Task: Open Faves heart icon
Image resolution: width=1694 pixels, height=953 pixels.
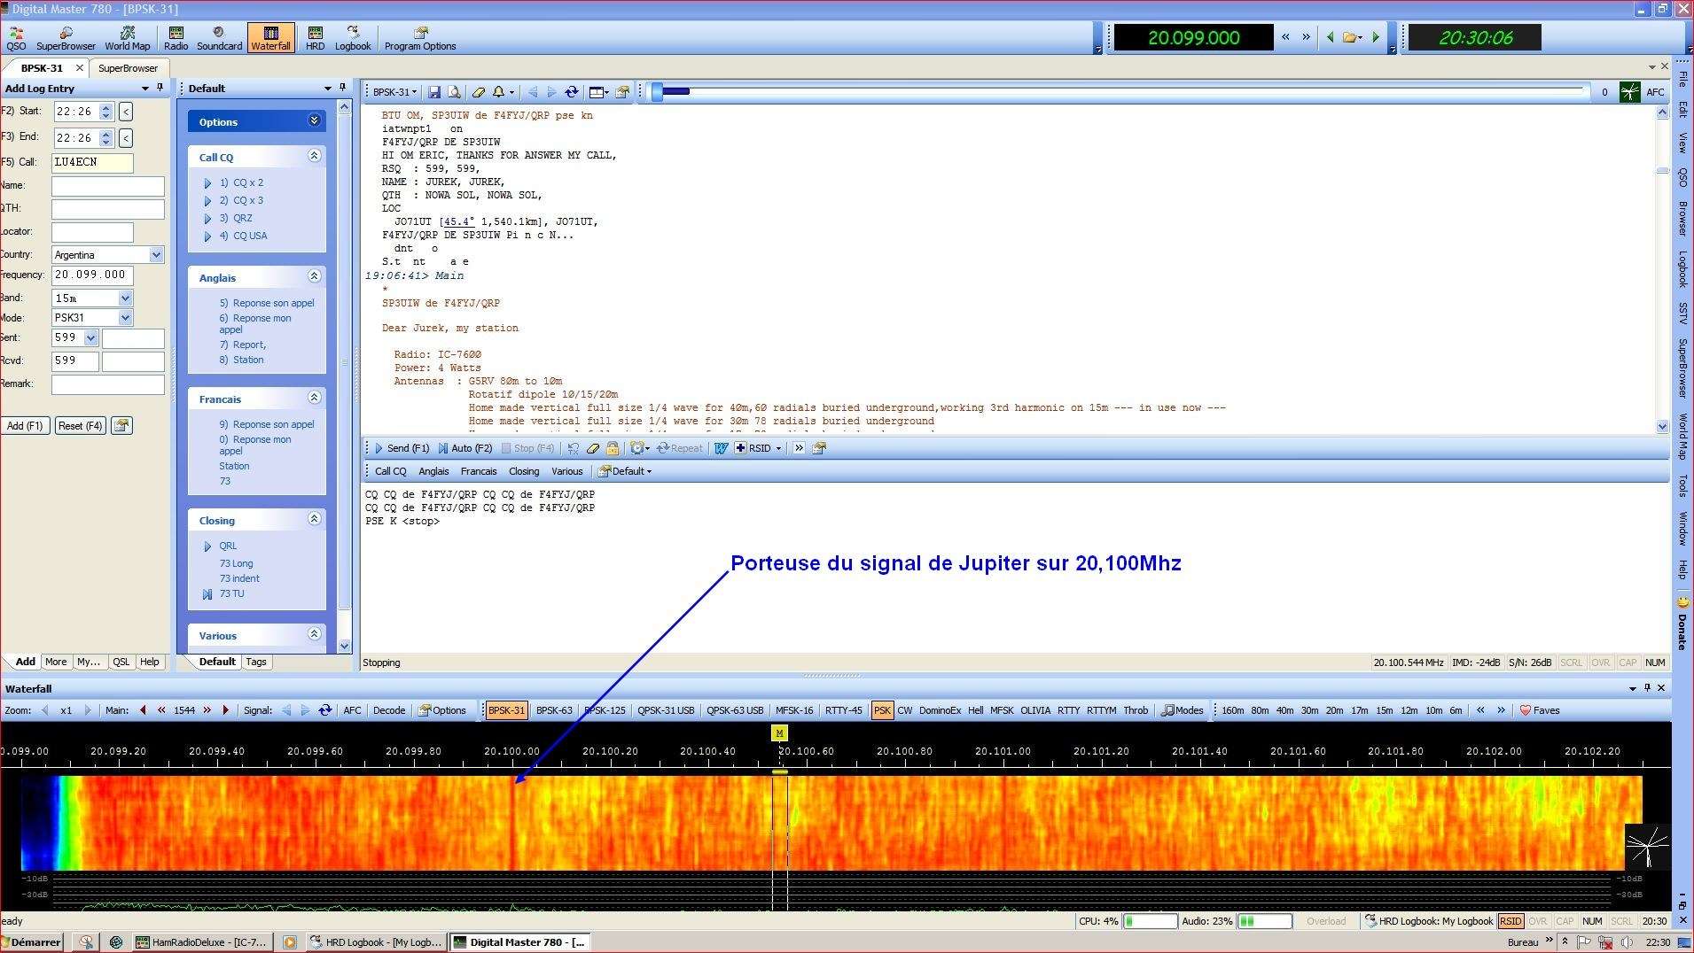Action: click(x=1540, y=710)
